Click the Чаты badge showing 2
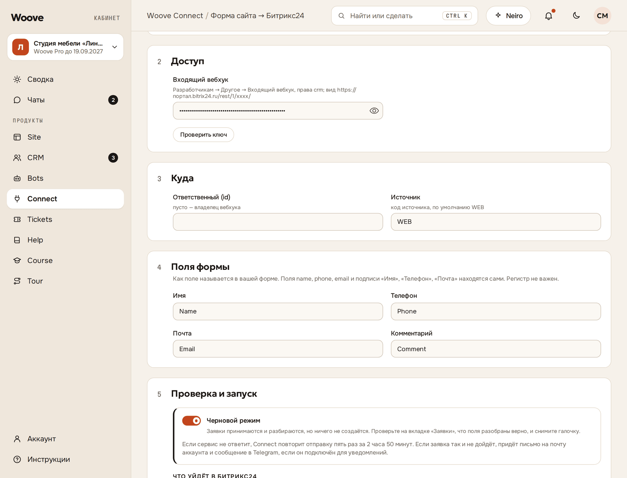Viewport: 627px width, 478px height. point(113,100)
